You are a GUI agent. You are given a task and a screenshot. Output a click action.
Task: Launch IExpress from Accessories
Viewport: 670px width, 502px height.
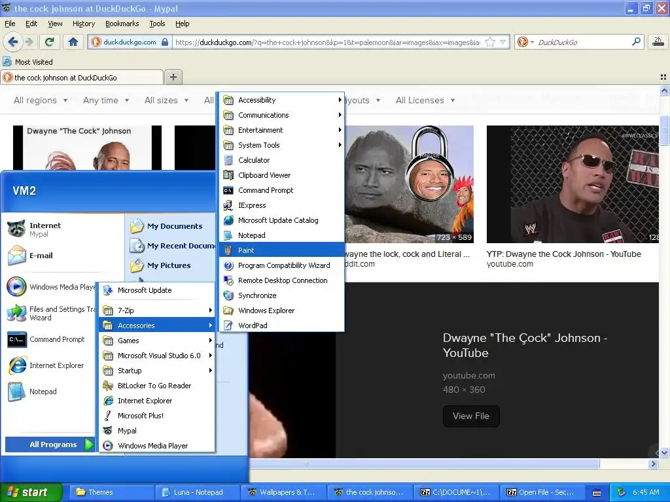click(281, 205)
